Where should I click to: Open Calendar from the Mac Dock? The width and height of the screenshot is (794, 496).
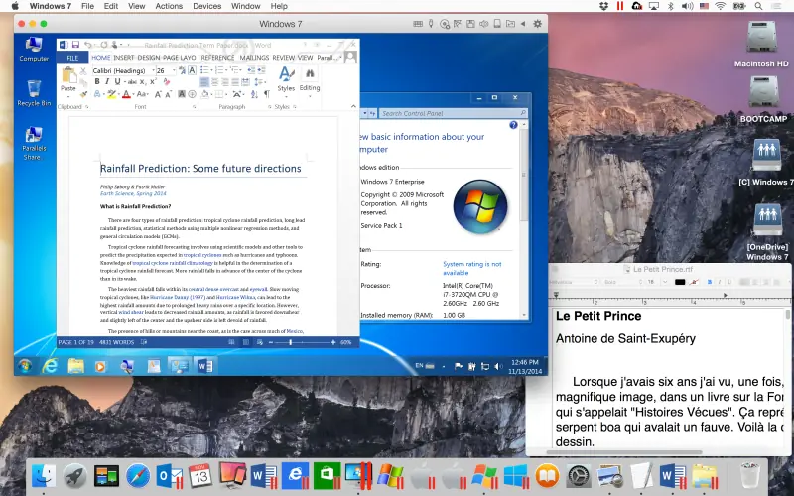point(200,476)
